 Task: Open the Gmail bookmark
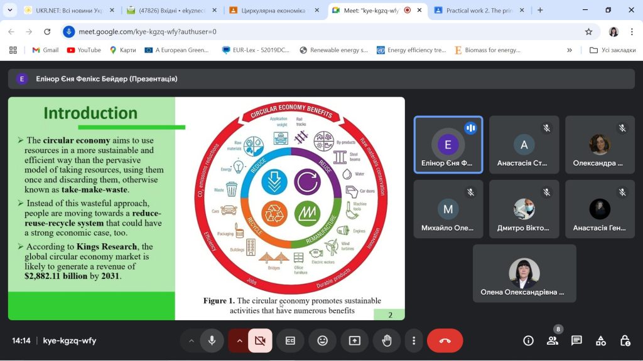point(45,50)
